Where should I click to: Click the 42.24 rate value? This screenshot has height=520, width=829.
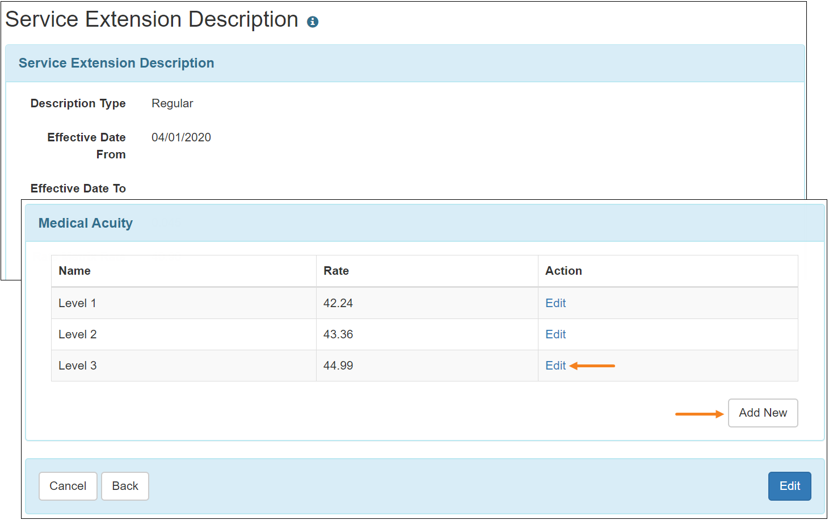(338, 303)
